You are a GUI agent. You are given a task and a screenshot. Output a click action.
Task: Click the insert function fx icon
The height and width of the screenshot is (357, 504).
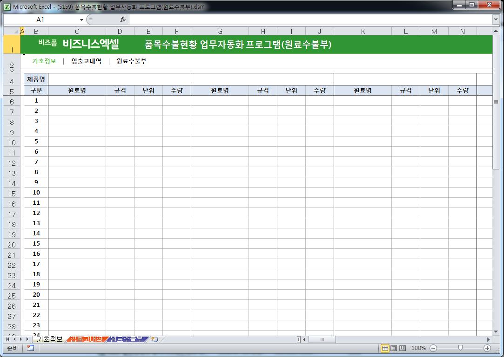coord(123,19)
